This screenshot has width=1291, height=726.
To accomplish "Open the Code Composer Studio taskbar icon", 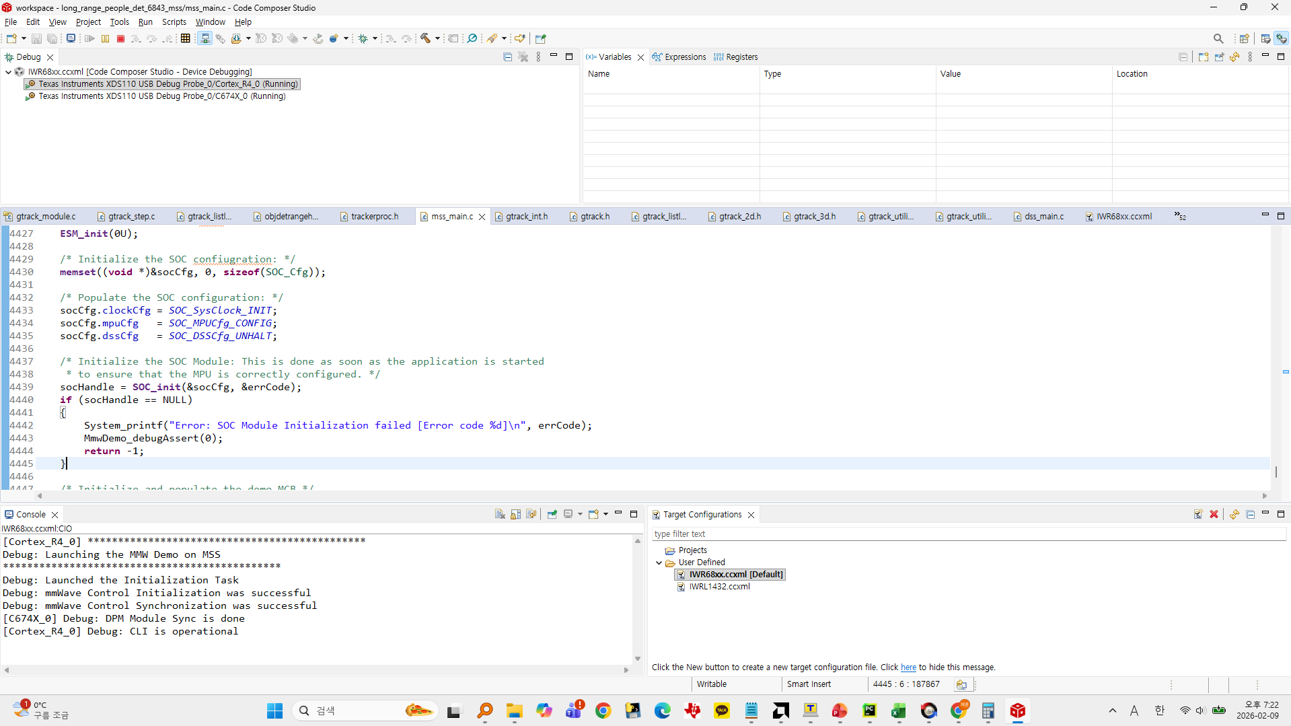I will pyautogui.click(x=1017, y=711).
